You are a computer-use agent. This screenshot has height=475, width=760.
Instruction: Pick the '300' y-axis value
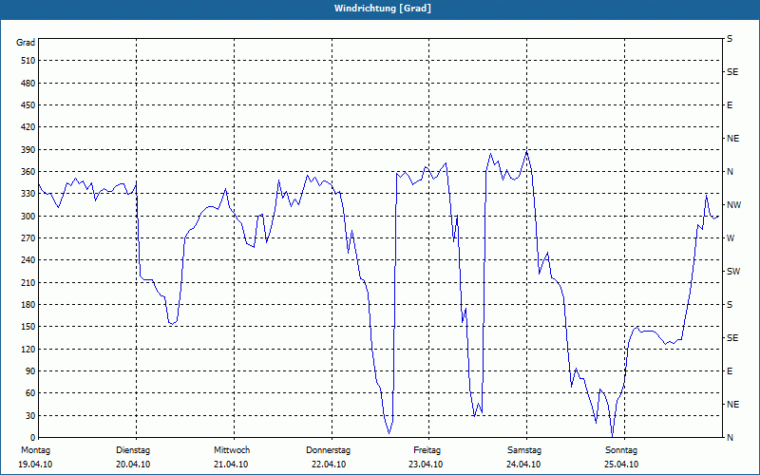coord(28,217)
